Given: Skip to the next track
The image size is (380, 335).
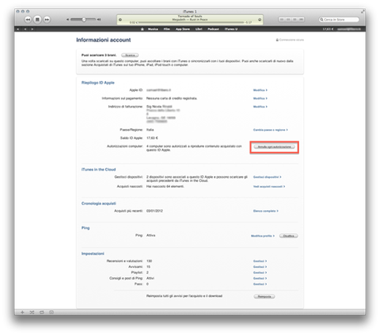Looking at the screenshot, I should tap(47, 20).
